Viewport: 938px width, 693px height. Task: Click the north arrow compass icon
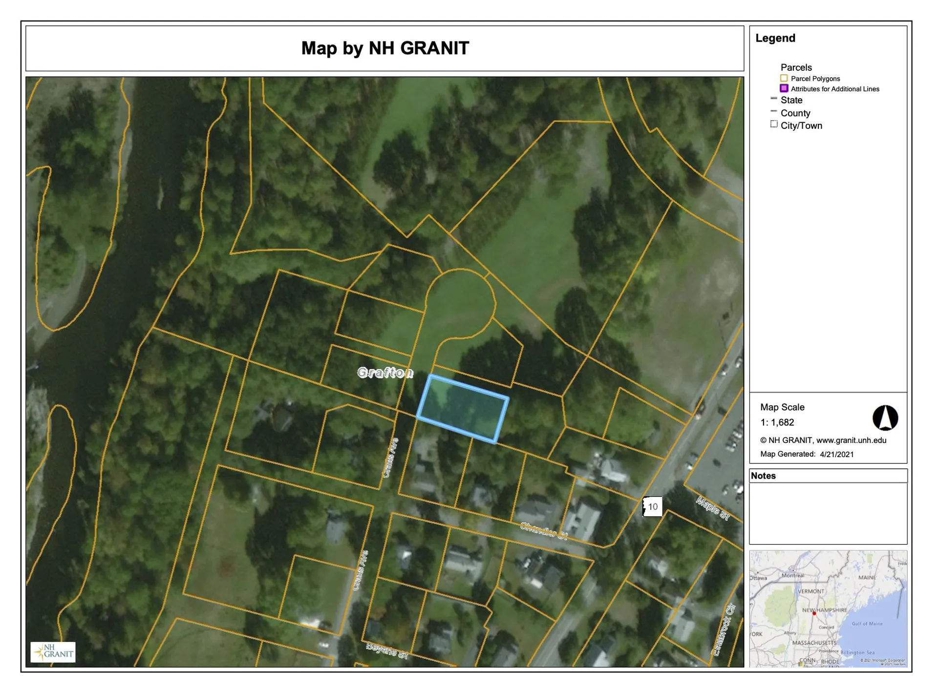[885, 418]
